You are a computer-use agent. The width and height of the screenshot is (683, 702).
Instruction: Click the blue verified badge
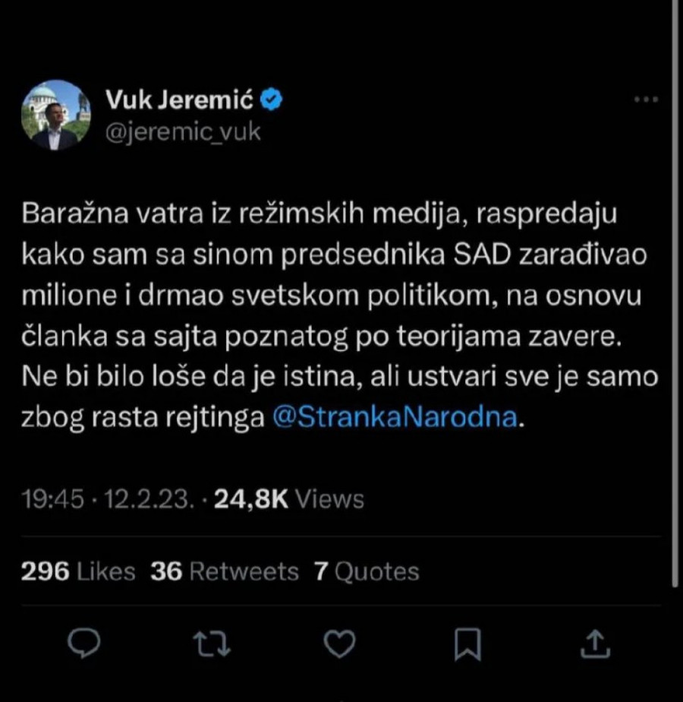coord(272,99)
